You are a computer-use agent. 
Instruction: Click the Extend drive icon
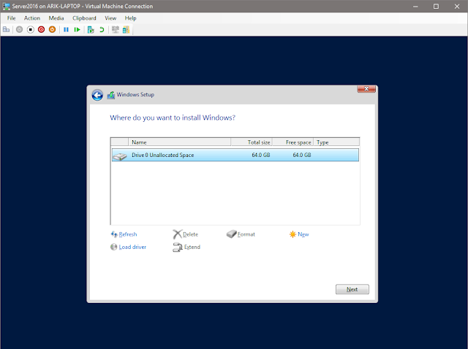pos(178,247)
